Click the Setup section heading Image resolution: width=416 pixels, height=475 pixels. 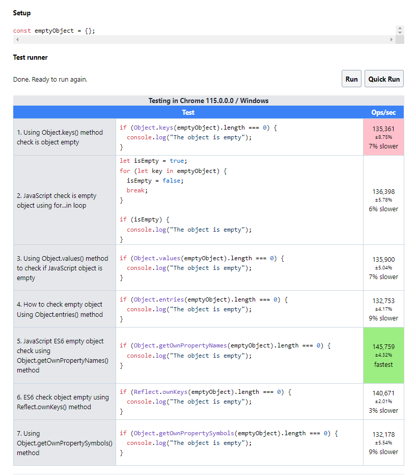click(21, 13)
